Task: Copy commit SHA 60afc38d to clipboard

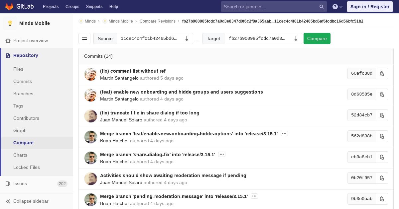Action: point(382,73)
